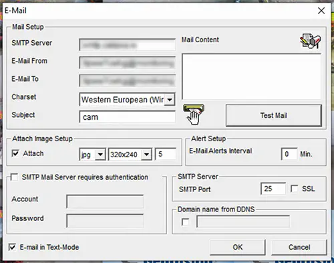334x263 pixels.
Task: Cancel the E-Mail dialog
Action: tap(299, 247)
